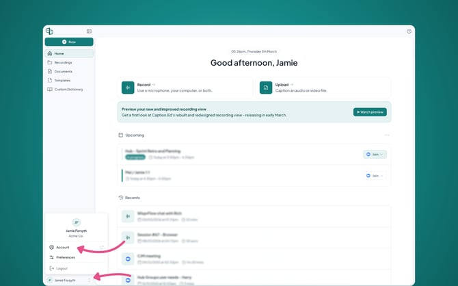The width and height of the screenshot is (458, 286).
Task: Go to Recordings in the sidebar
Action: pyautogui.click(x=63, y=62)
